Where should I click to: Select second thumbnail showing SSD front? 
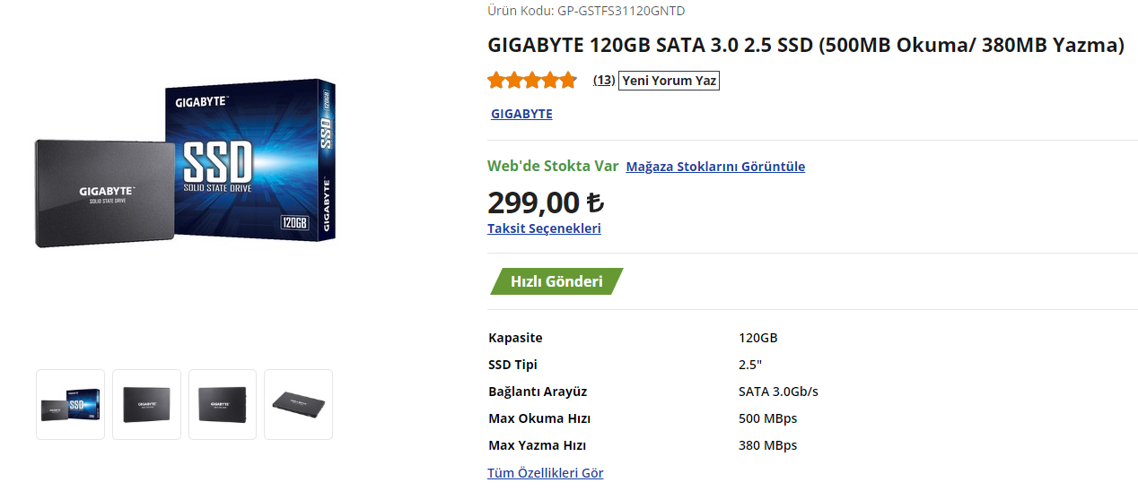coord(146,404)
